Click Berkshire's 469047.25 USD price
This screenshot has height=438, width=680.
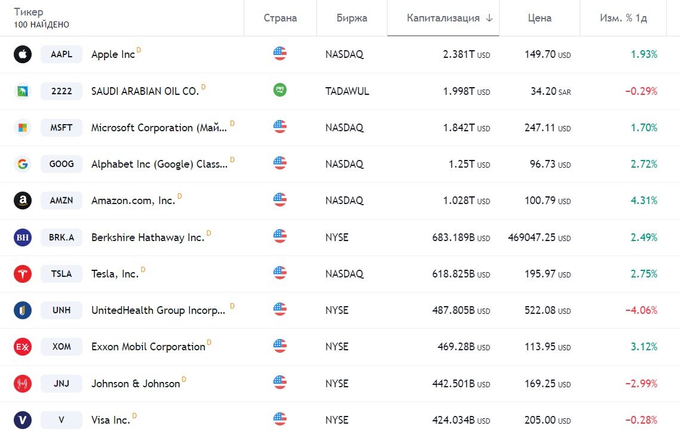pyautogui.click(x=539, y=237)
